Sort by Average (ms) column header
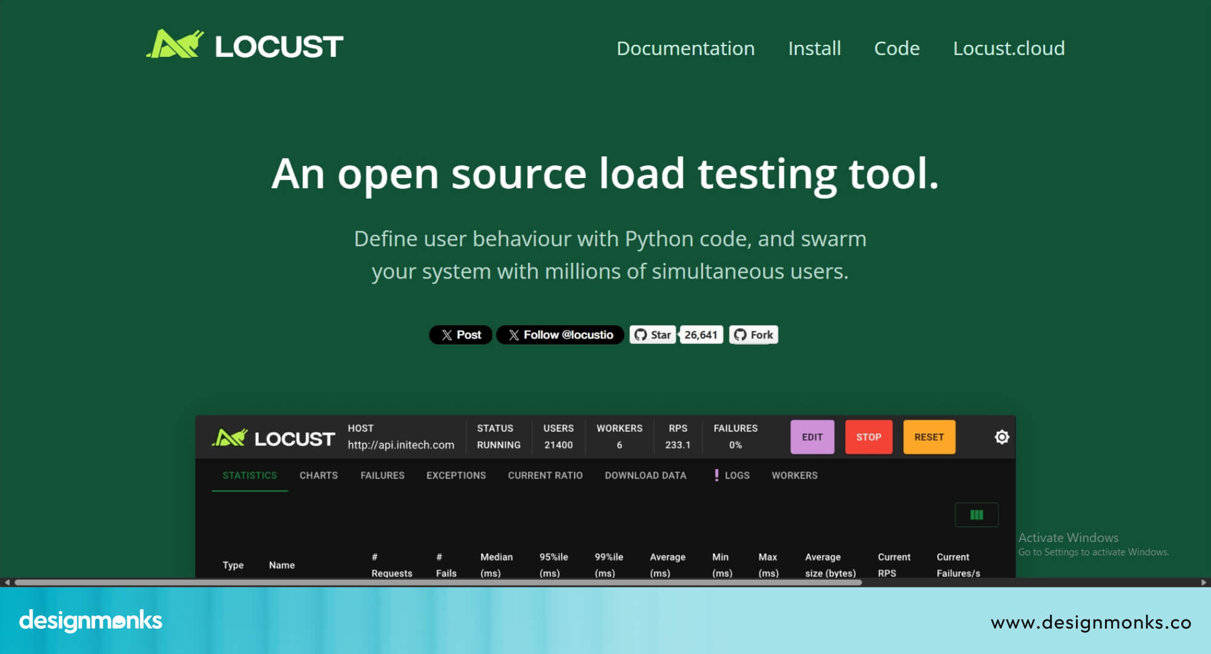 coord(667,565)
